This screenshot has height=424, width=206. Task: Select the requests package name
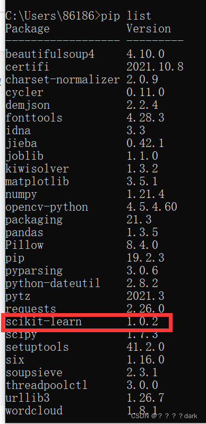[31, 309]
